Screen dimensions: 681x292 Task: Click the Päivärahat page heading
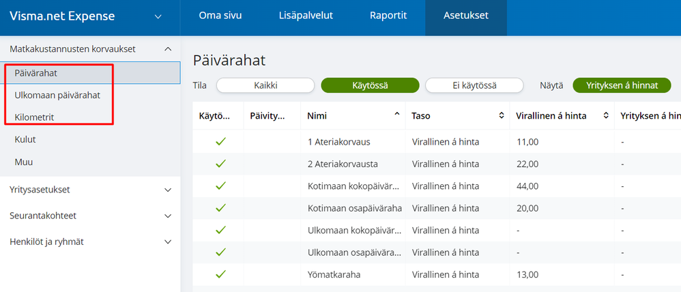click(229, 61)
